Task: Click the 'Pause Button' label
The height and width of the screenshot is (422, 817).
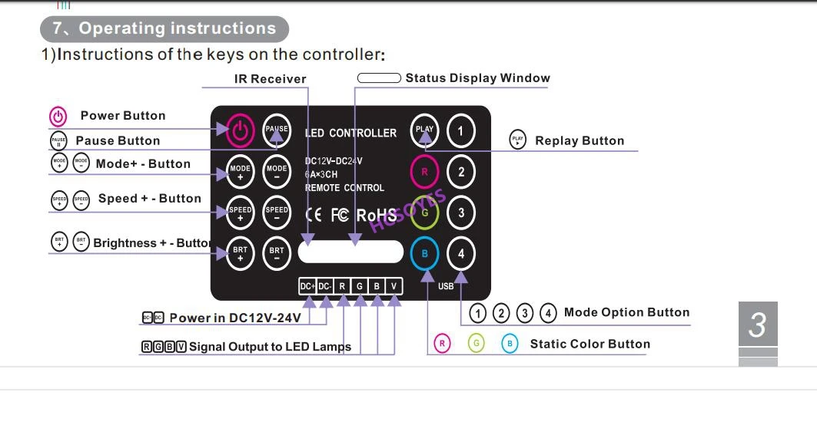Action: tap(118, 140)
